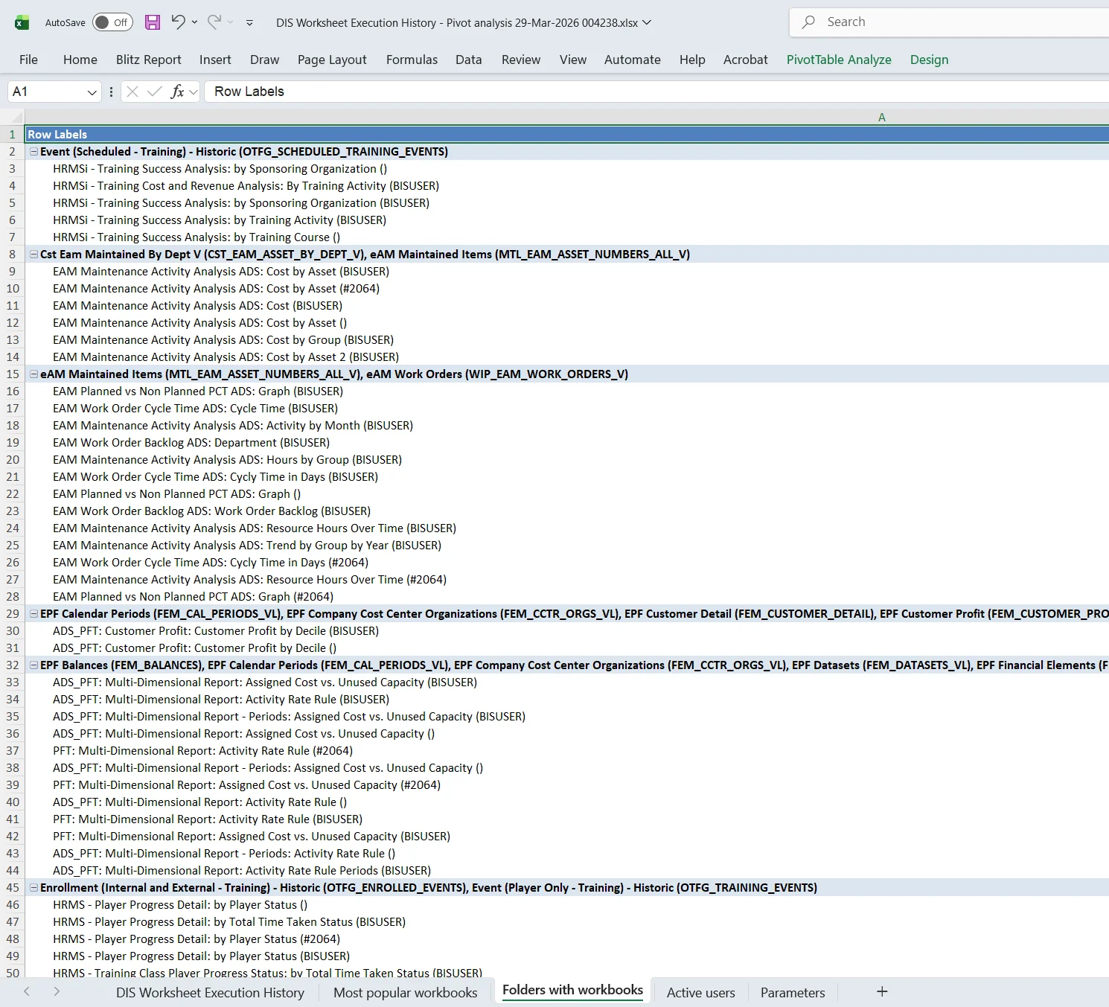Undo the last action

(x=178, y=22)
